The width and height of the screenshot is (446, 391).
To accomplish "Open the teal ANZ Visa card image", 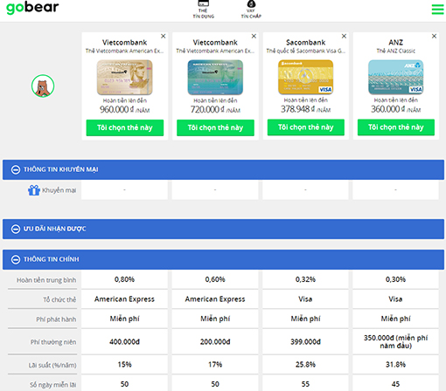I will click(396, 77).
